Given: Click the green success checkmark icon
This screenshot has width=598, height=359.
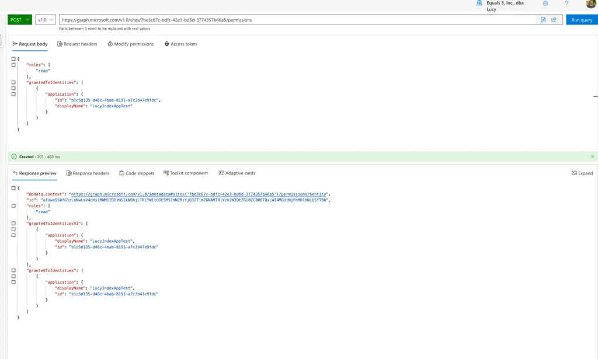Looking at the screenshot, I should pyautogui.click(x=14, y=156).
